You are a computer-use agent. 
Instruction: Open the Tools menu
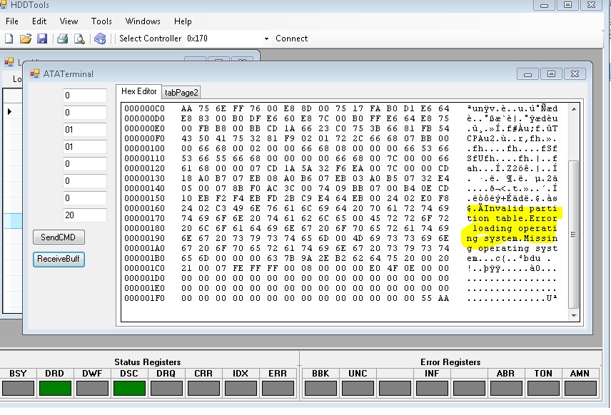coord(101,21)
